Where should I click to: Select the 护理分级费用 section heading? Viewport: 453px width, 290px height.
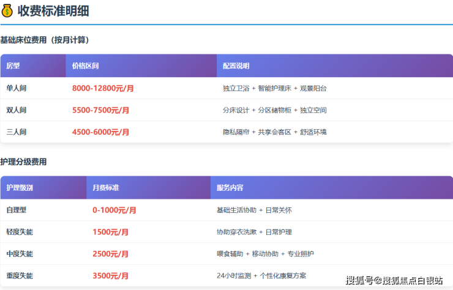tap(23, 162)
